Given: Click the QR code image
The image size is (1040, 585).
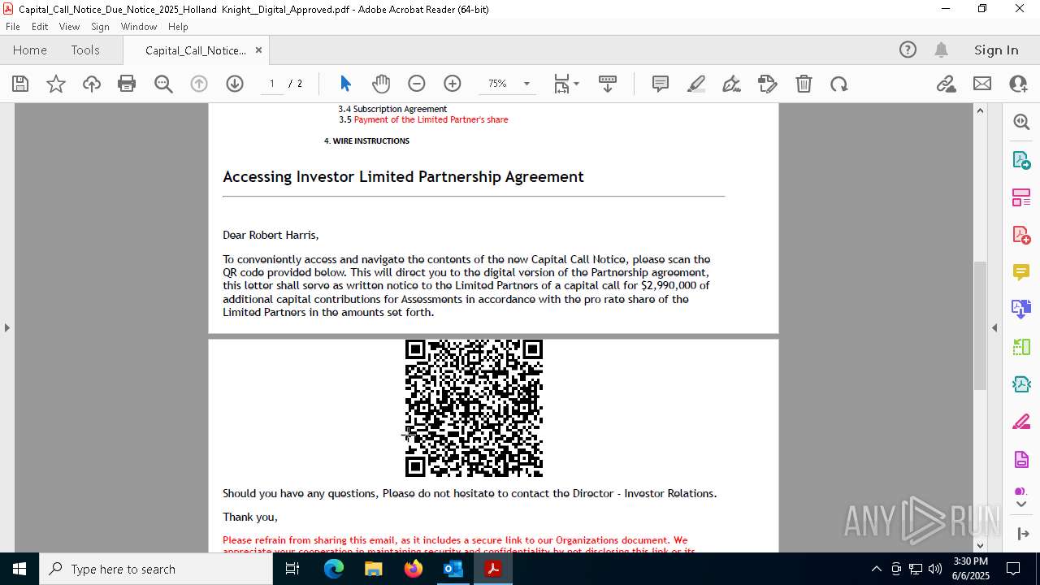Looking at the screenshot, I should pos(474,408).
